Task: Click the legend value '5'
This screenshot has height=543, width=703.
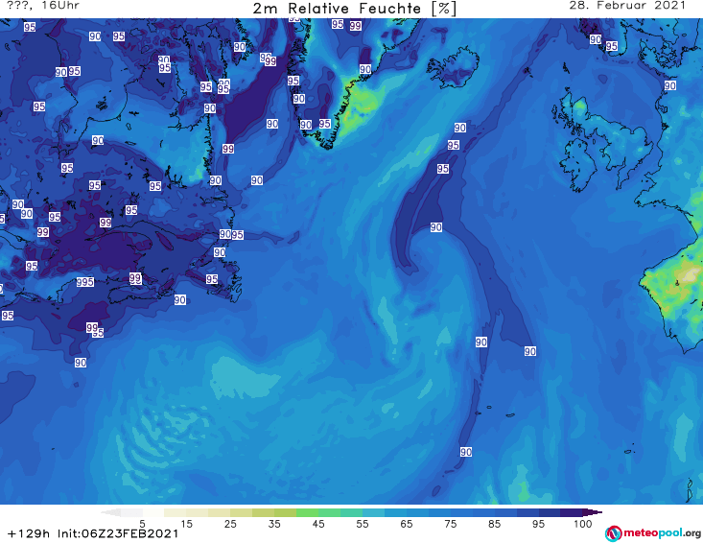Action: pos(142,524)
